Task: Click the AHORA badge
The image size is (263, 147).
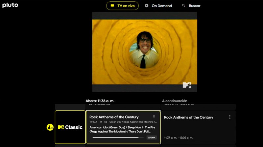Action: [152, 138]
